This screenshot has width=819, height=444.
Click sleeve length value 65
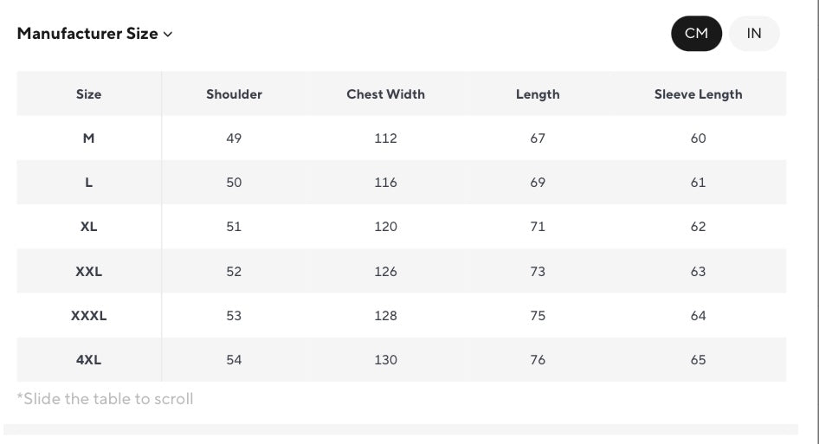tap(698, 360)
